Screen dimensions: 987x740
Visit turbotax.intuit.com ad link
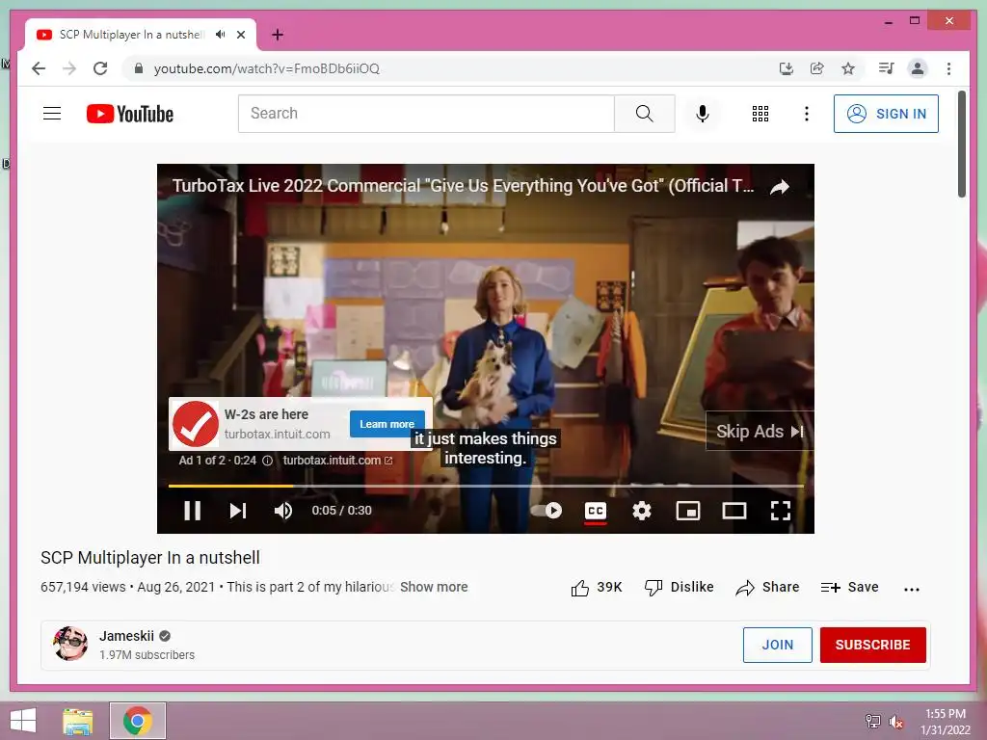[x=337, y=461]
